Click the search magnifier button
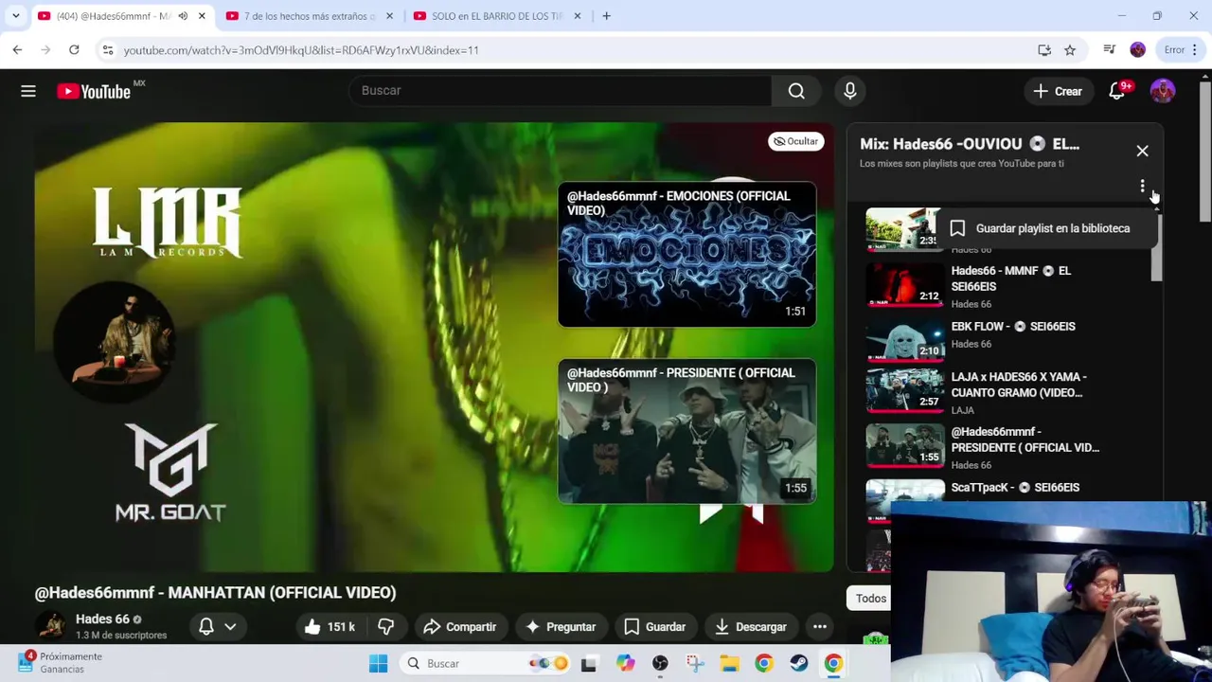1212x682 pixels. point(796,91)
